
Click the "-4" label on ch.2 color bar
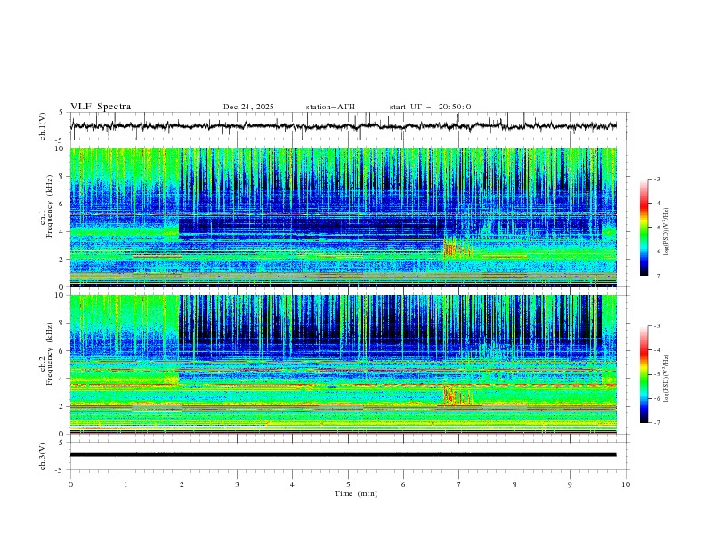tap(656, 350)
